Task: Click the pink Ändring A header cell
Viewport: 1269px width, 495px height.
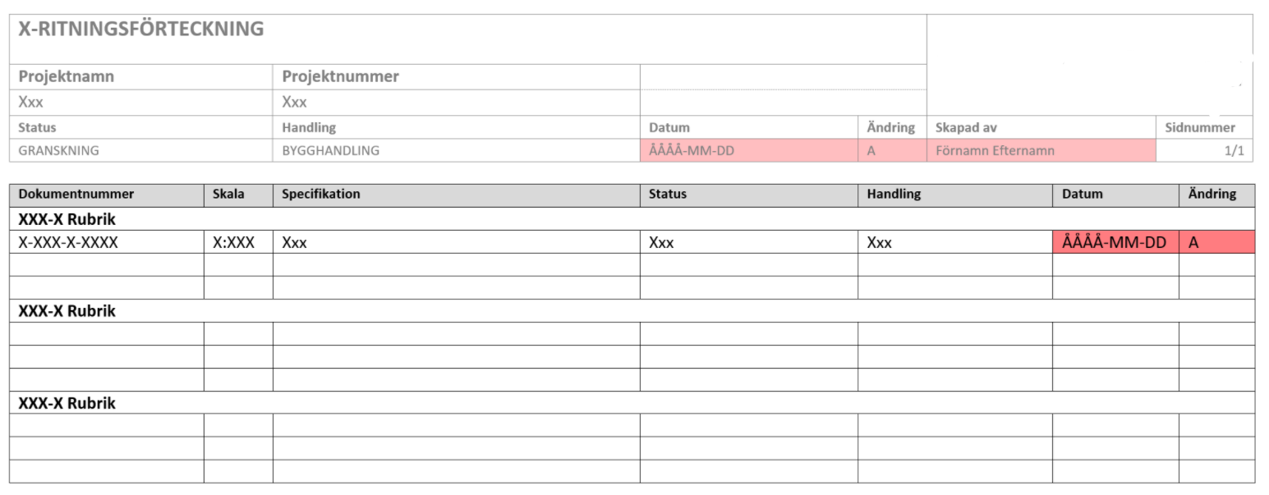Action: point(892,151)
